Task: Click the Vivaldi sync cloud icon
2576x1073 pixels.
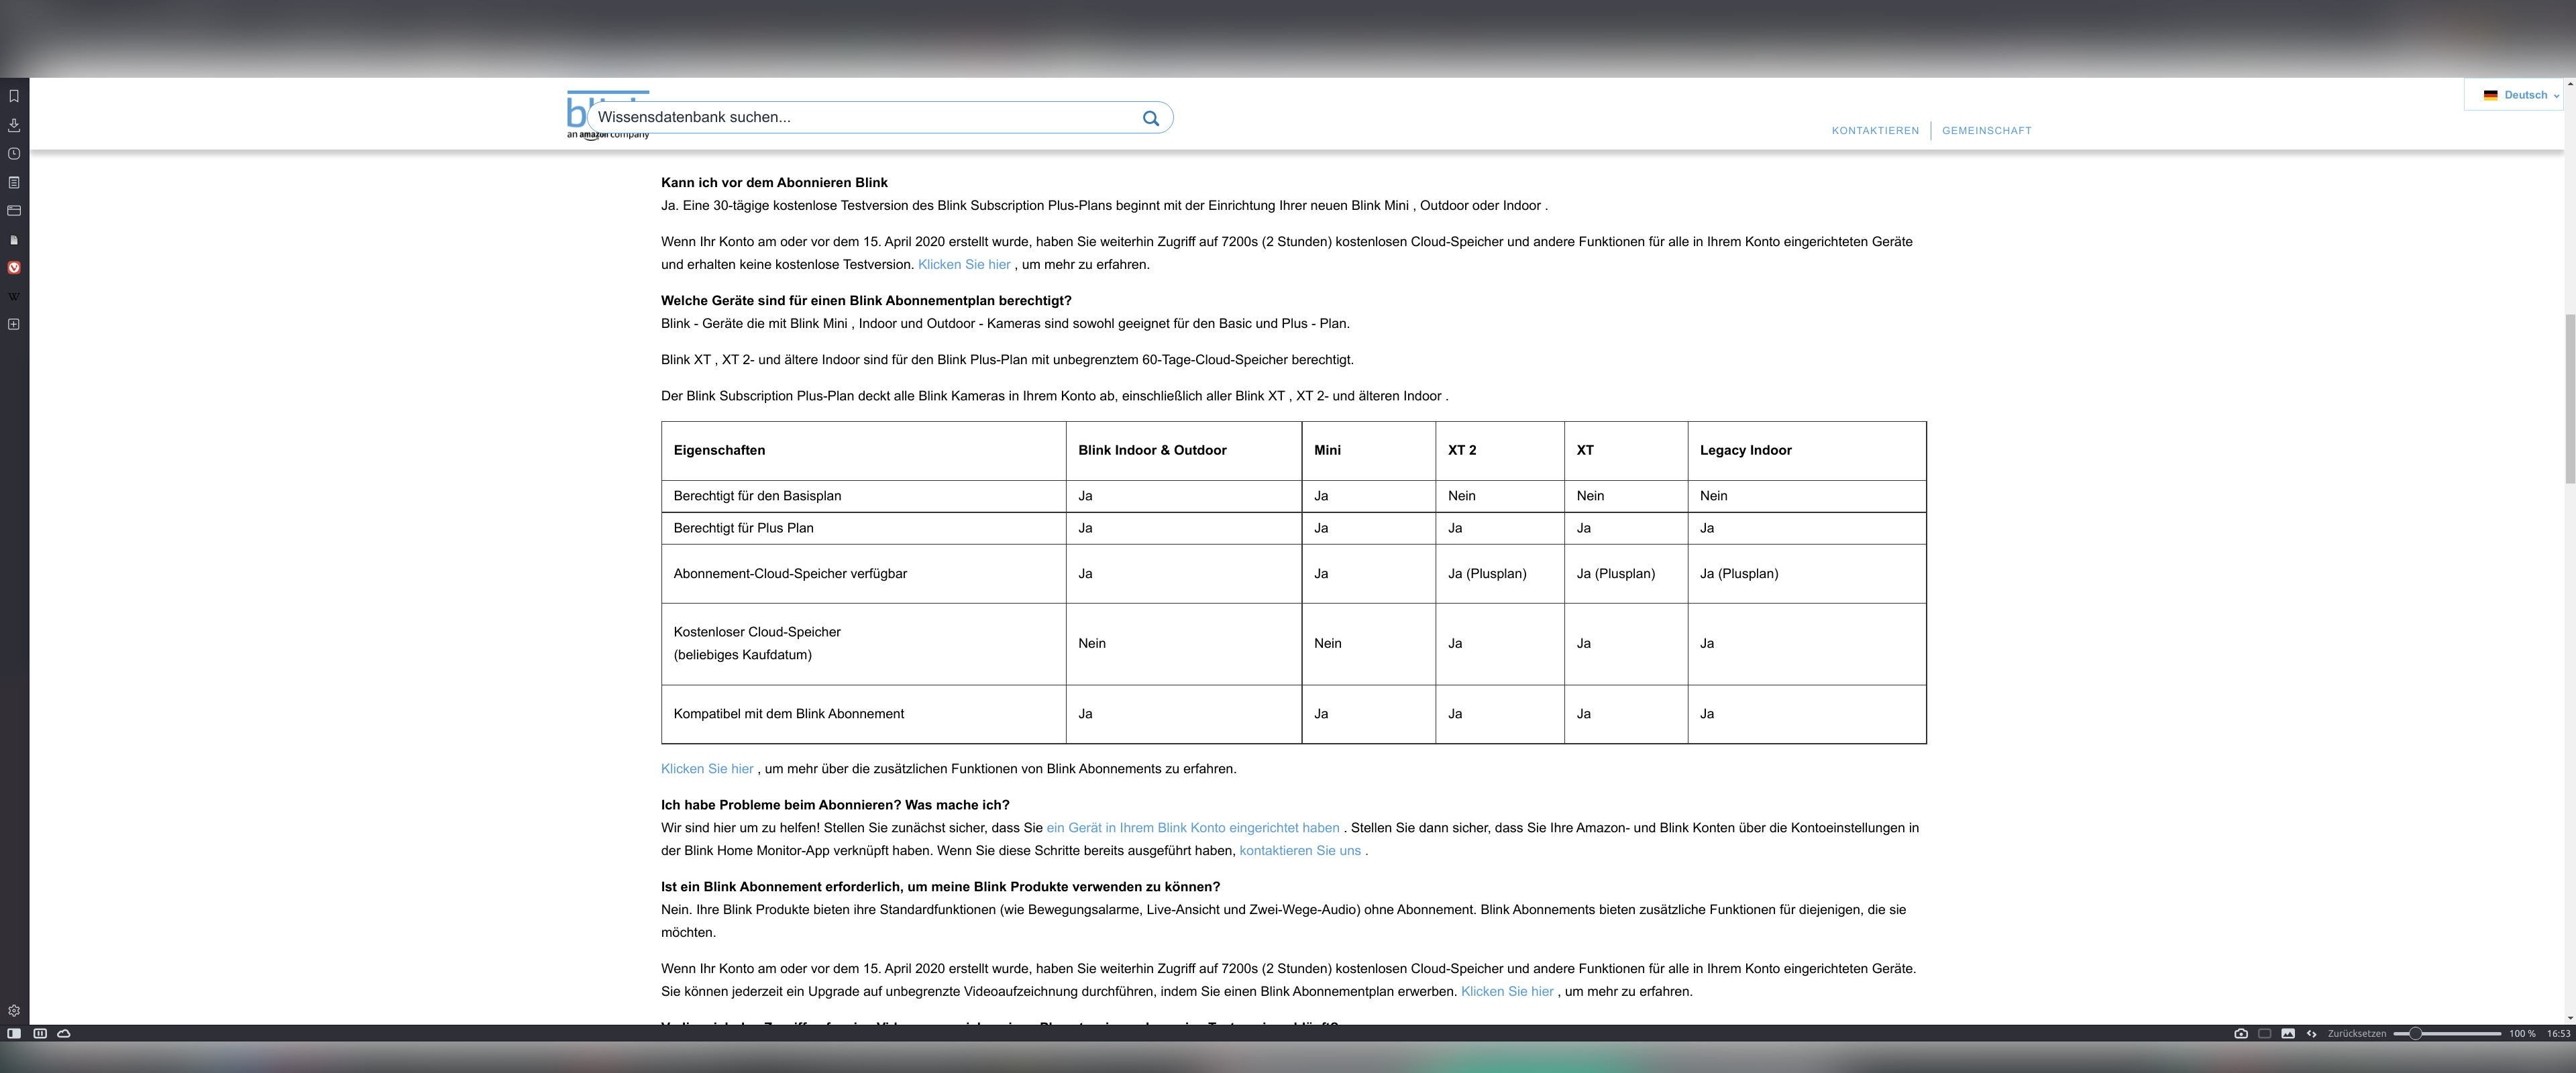Action: click(64, 1034)
